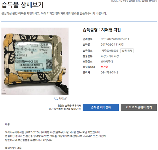Open the 습득물 처리절차 blue button
Screen dimensions: 158x150
[101, 107]
